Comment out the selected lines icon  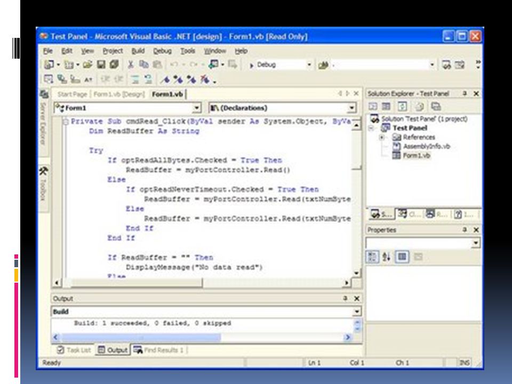pos(135,79)
